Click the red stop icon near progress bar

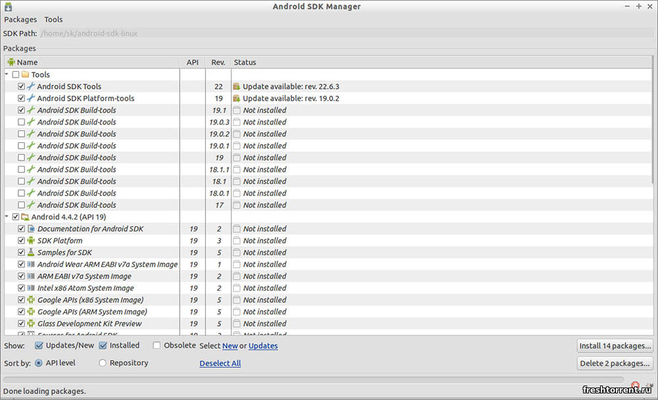(x=636, y=385)
